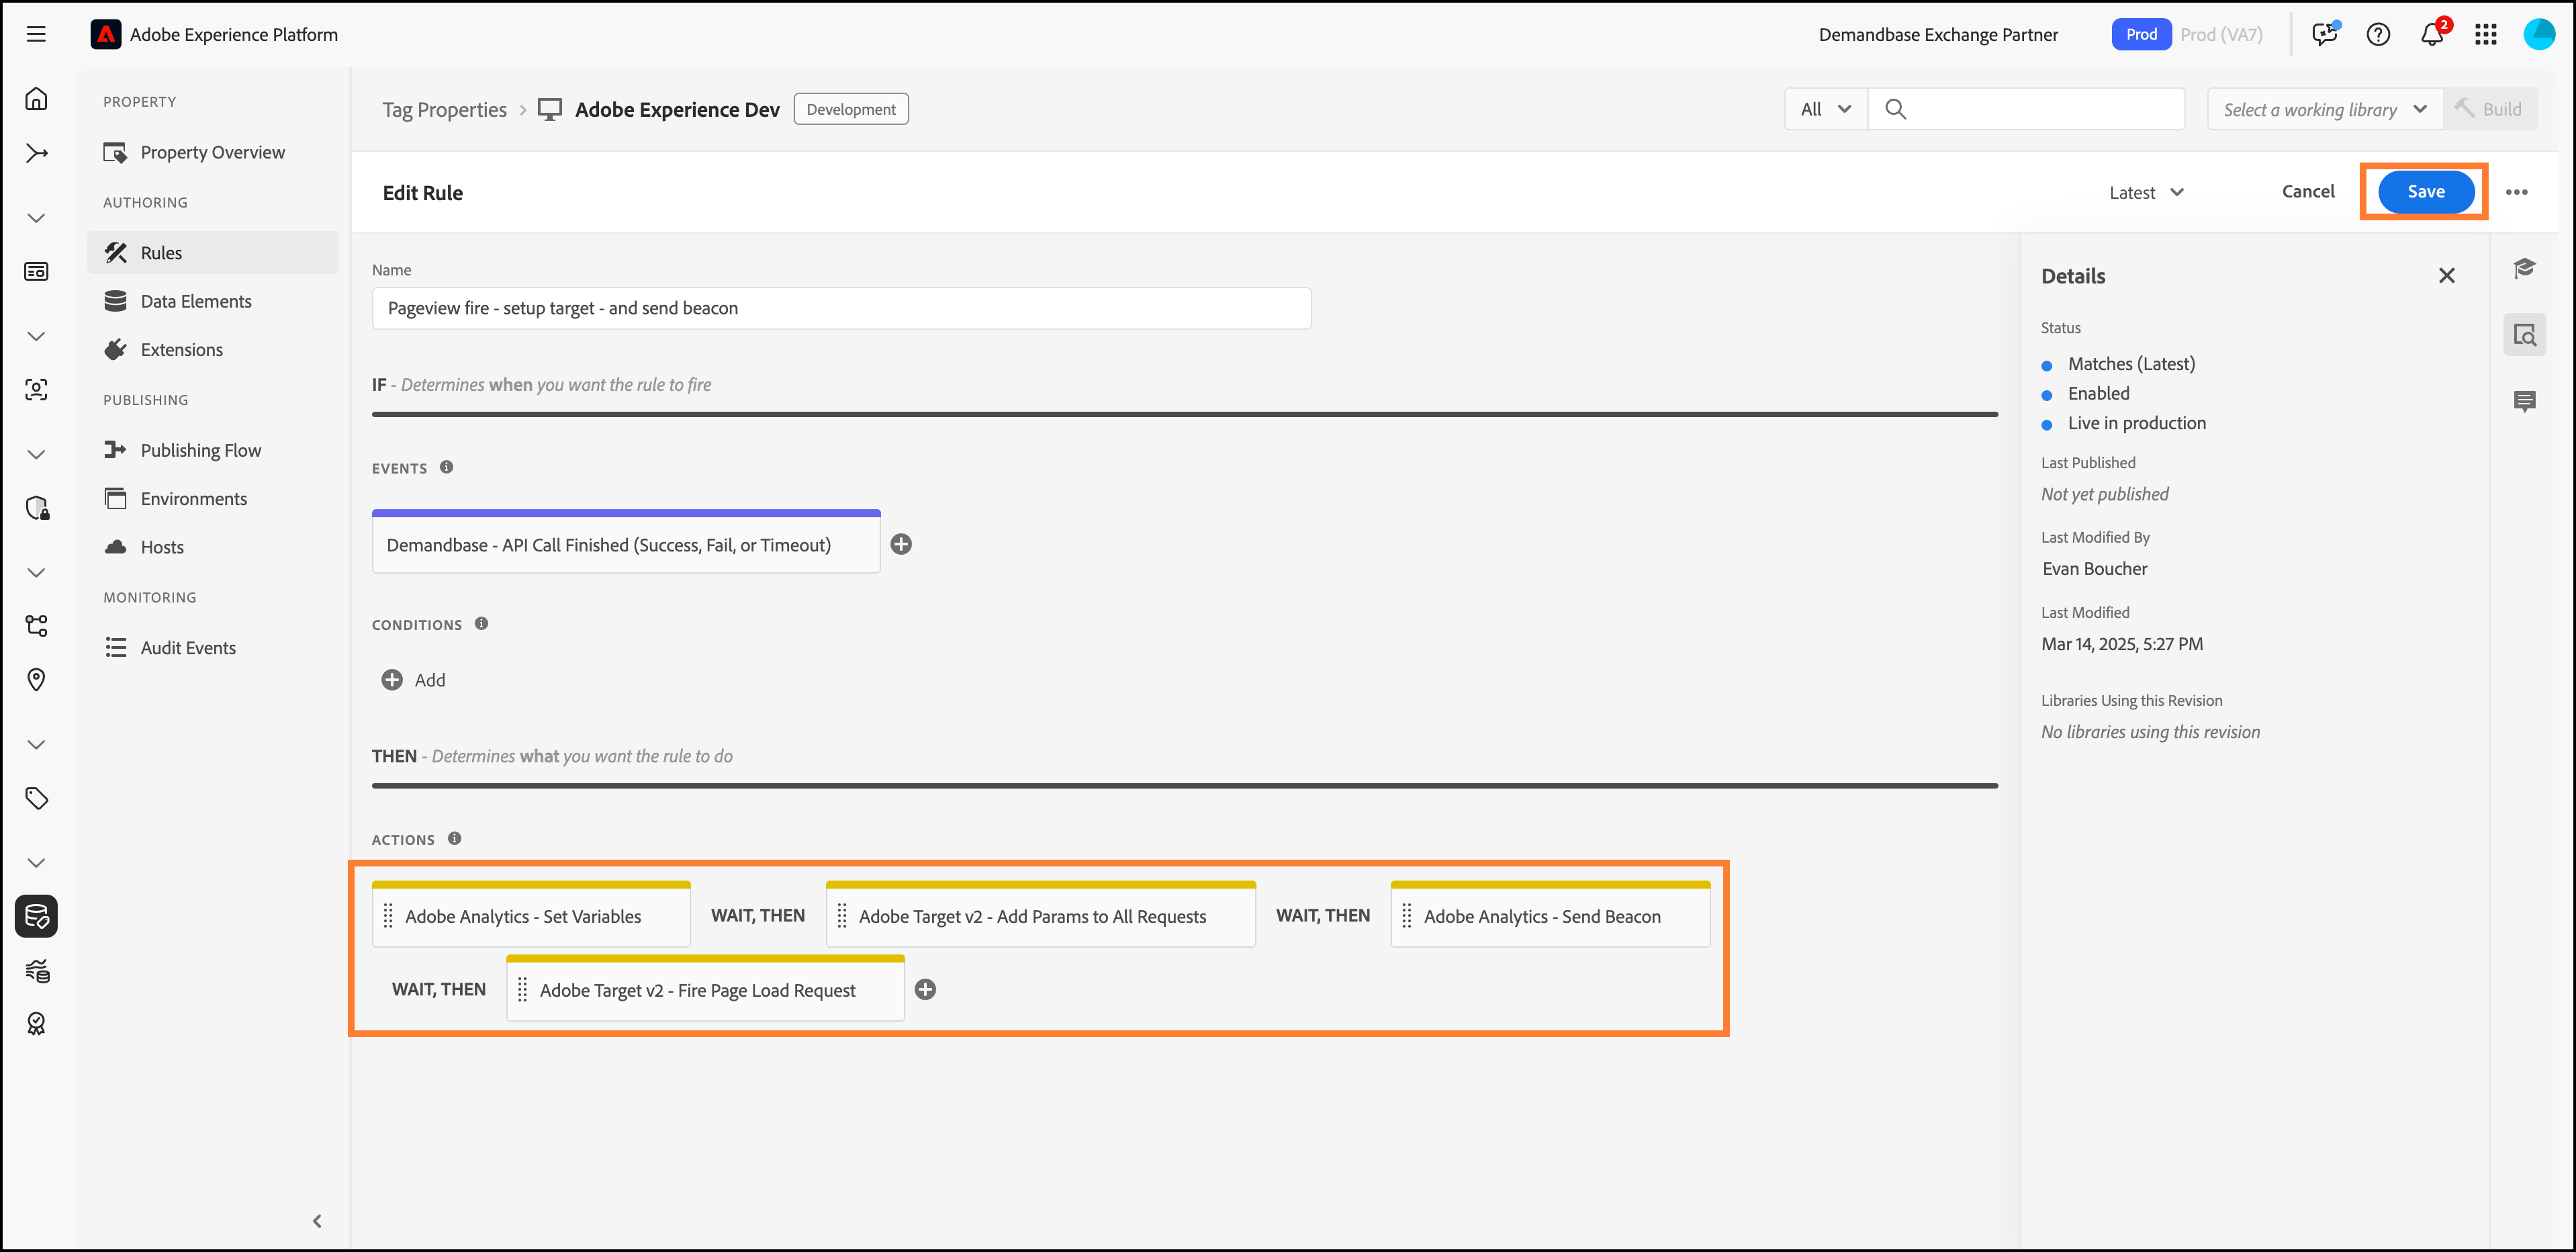This screenshot has width=2576, height=1252.
Task: Open the comments panel icon on the right rail
Action: pos(2524,402)
